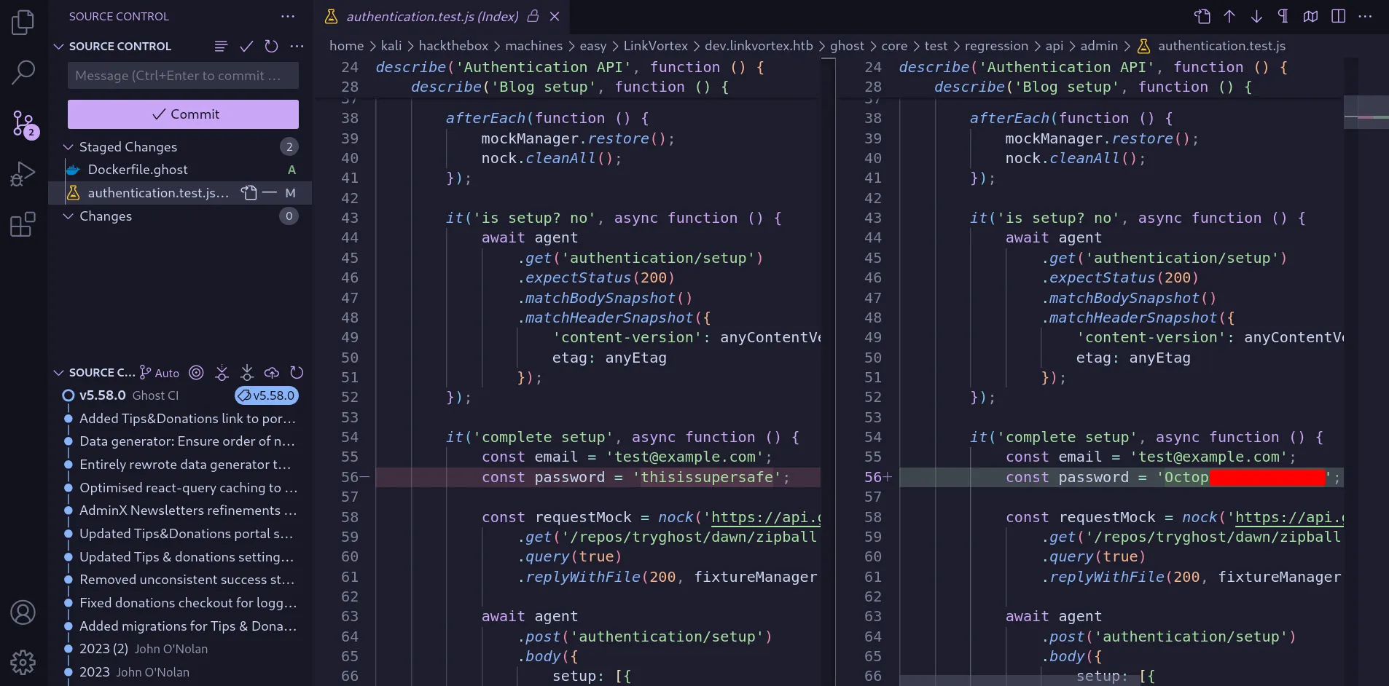Refresh the source control repository
This screenshot has height=686, width=1389.
tap(271, 47)
